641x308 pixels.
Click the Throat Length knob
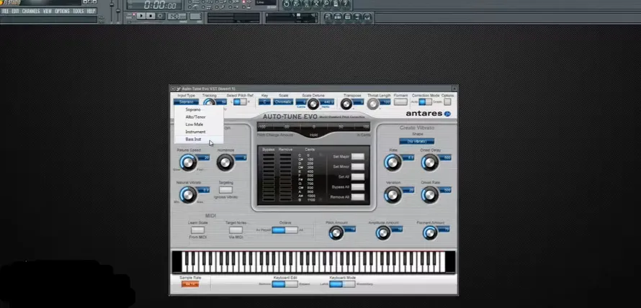click(x=373, y=104)
